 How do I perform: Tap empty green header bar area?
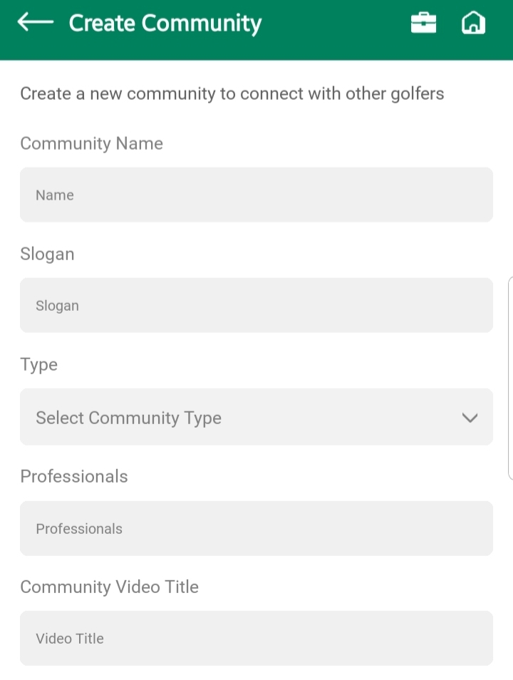pyautogui.click(x=335, y=29)
